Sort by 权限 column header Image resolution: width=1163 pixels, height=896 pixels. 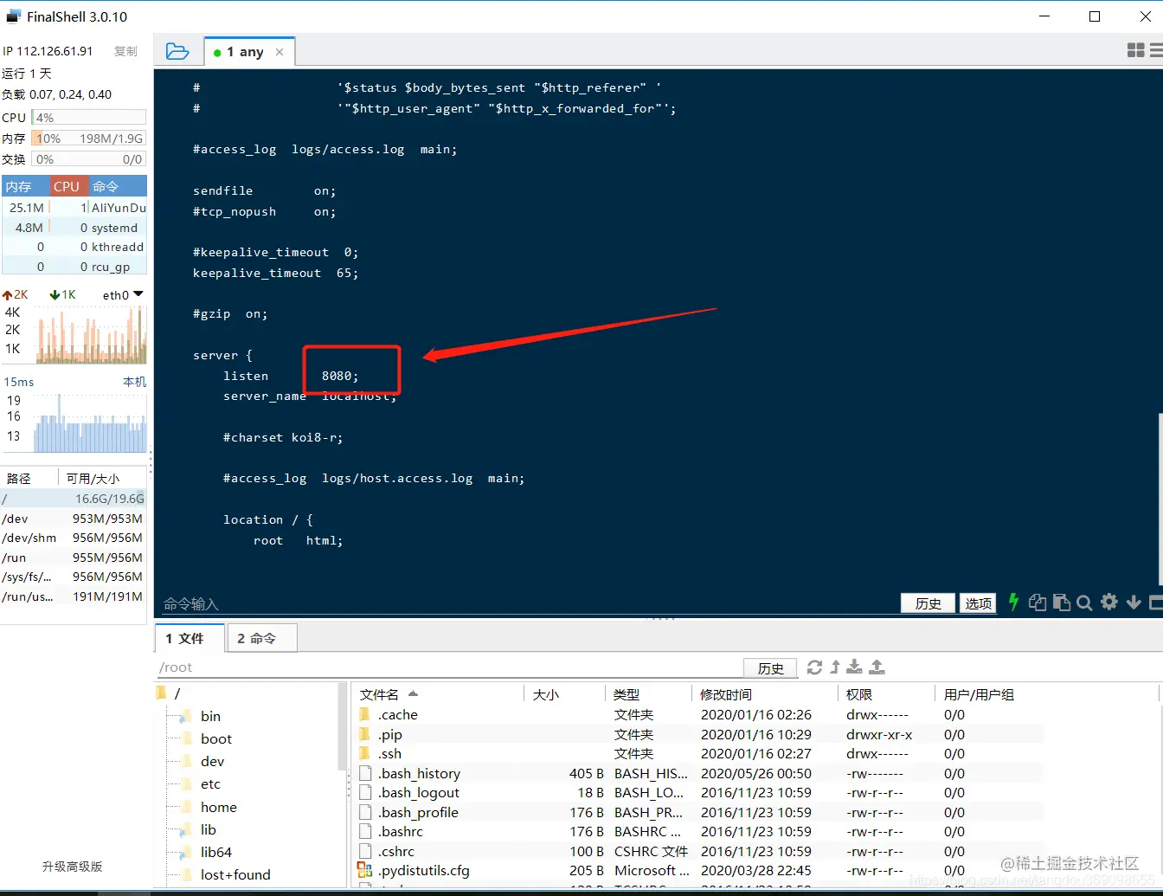point(886,694)
